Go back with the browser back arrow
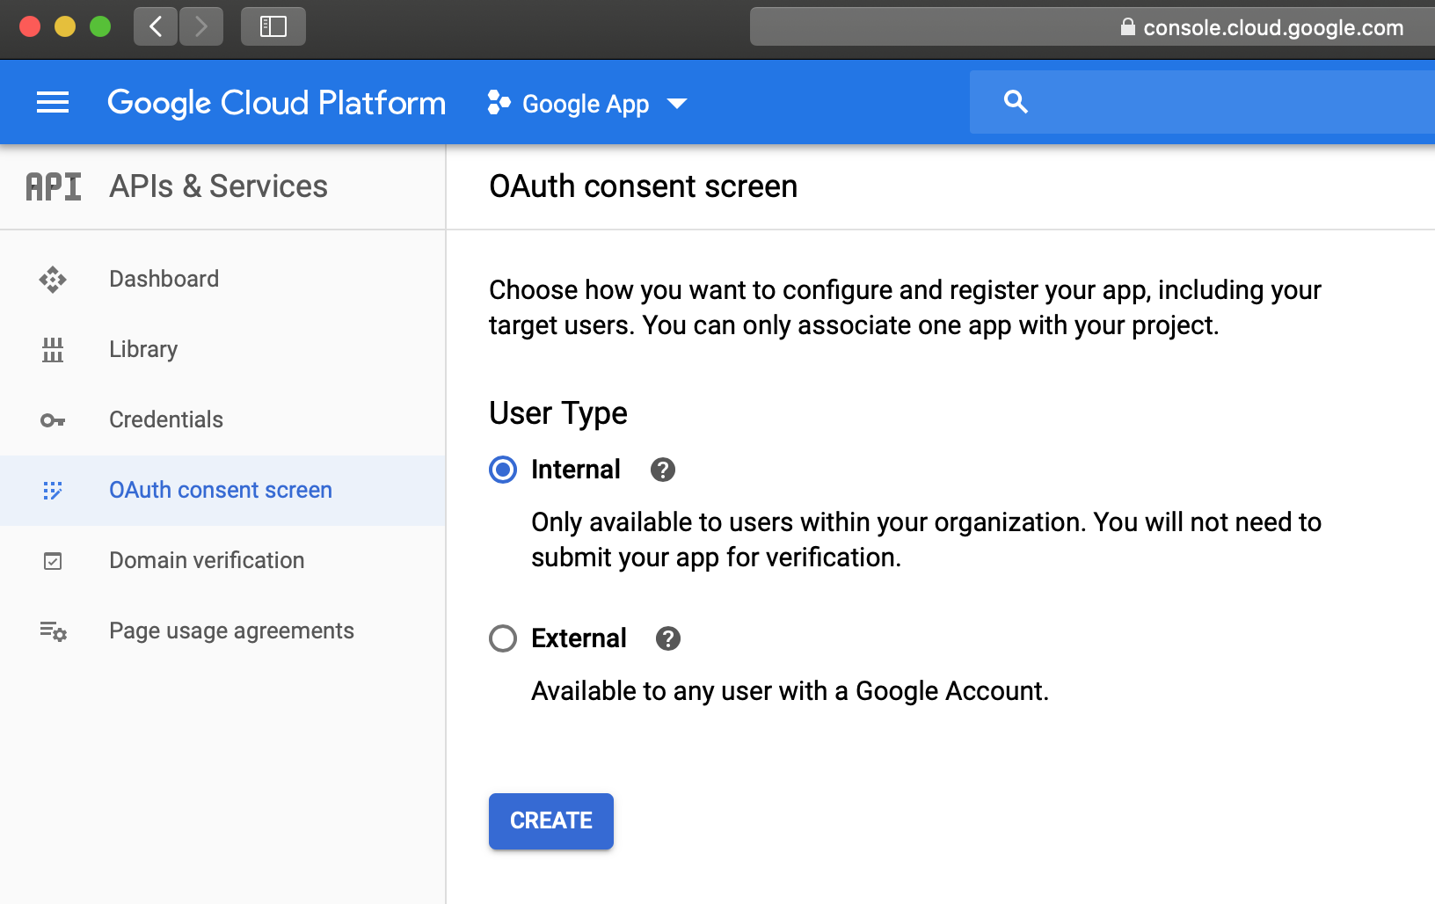Image resolution: width=1435 pixels, height=904 pixels. 156,26
